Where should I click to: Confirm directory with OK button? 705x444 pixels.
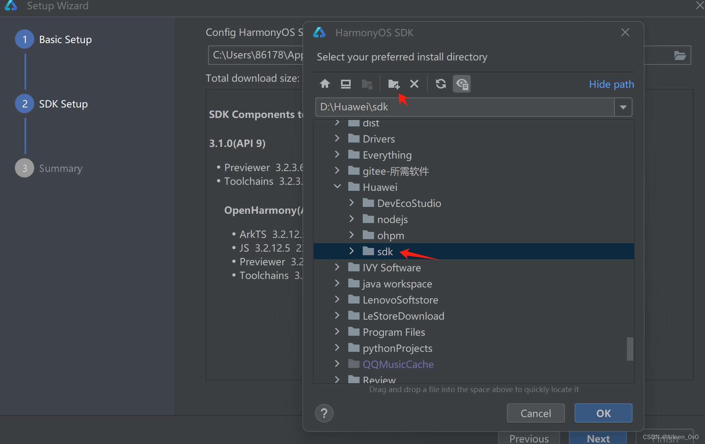(x=603, y=413)
